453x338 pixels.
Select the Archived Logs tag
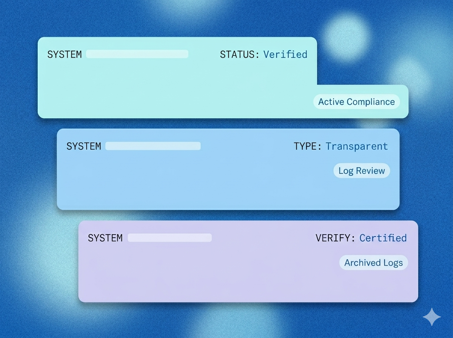[x=374, y=263]
